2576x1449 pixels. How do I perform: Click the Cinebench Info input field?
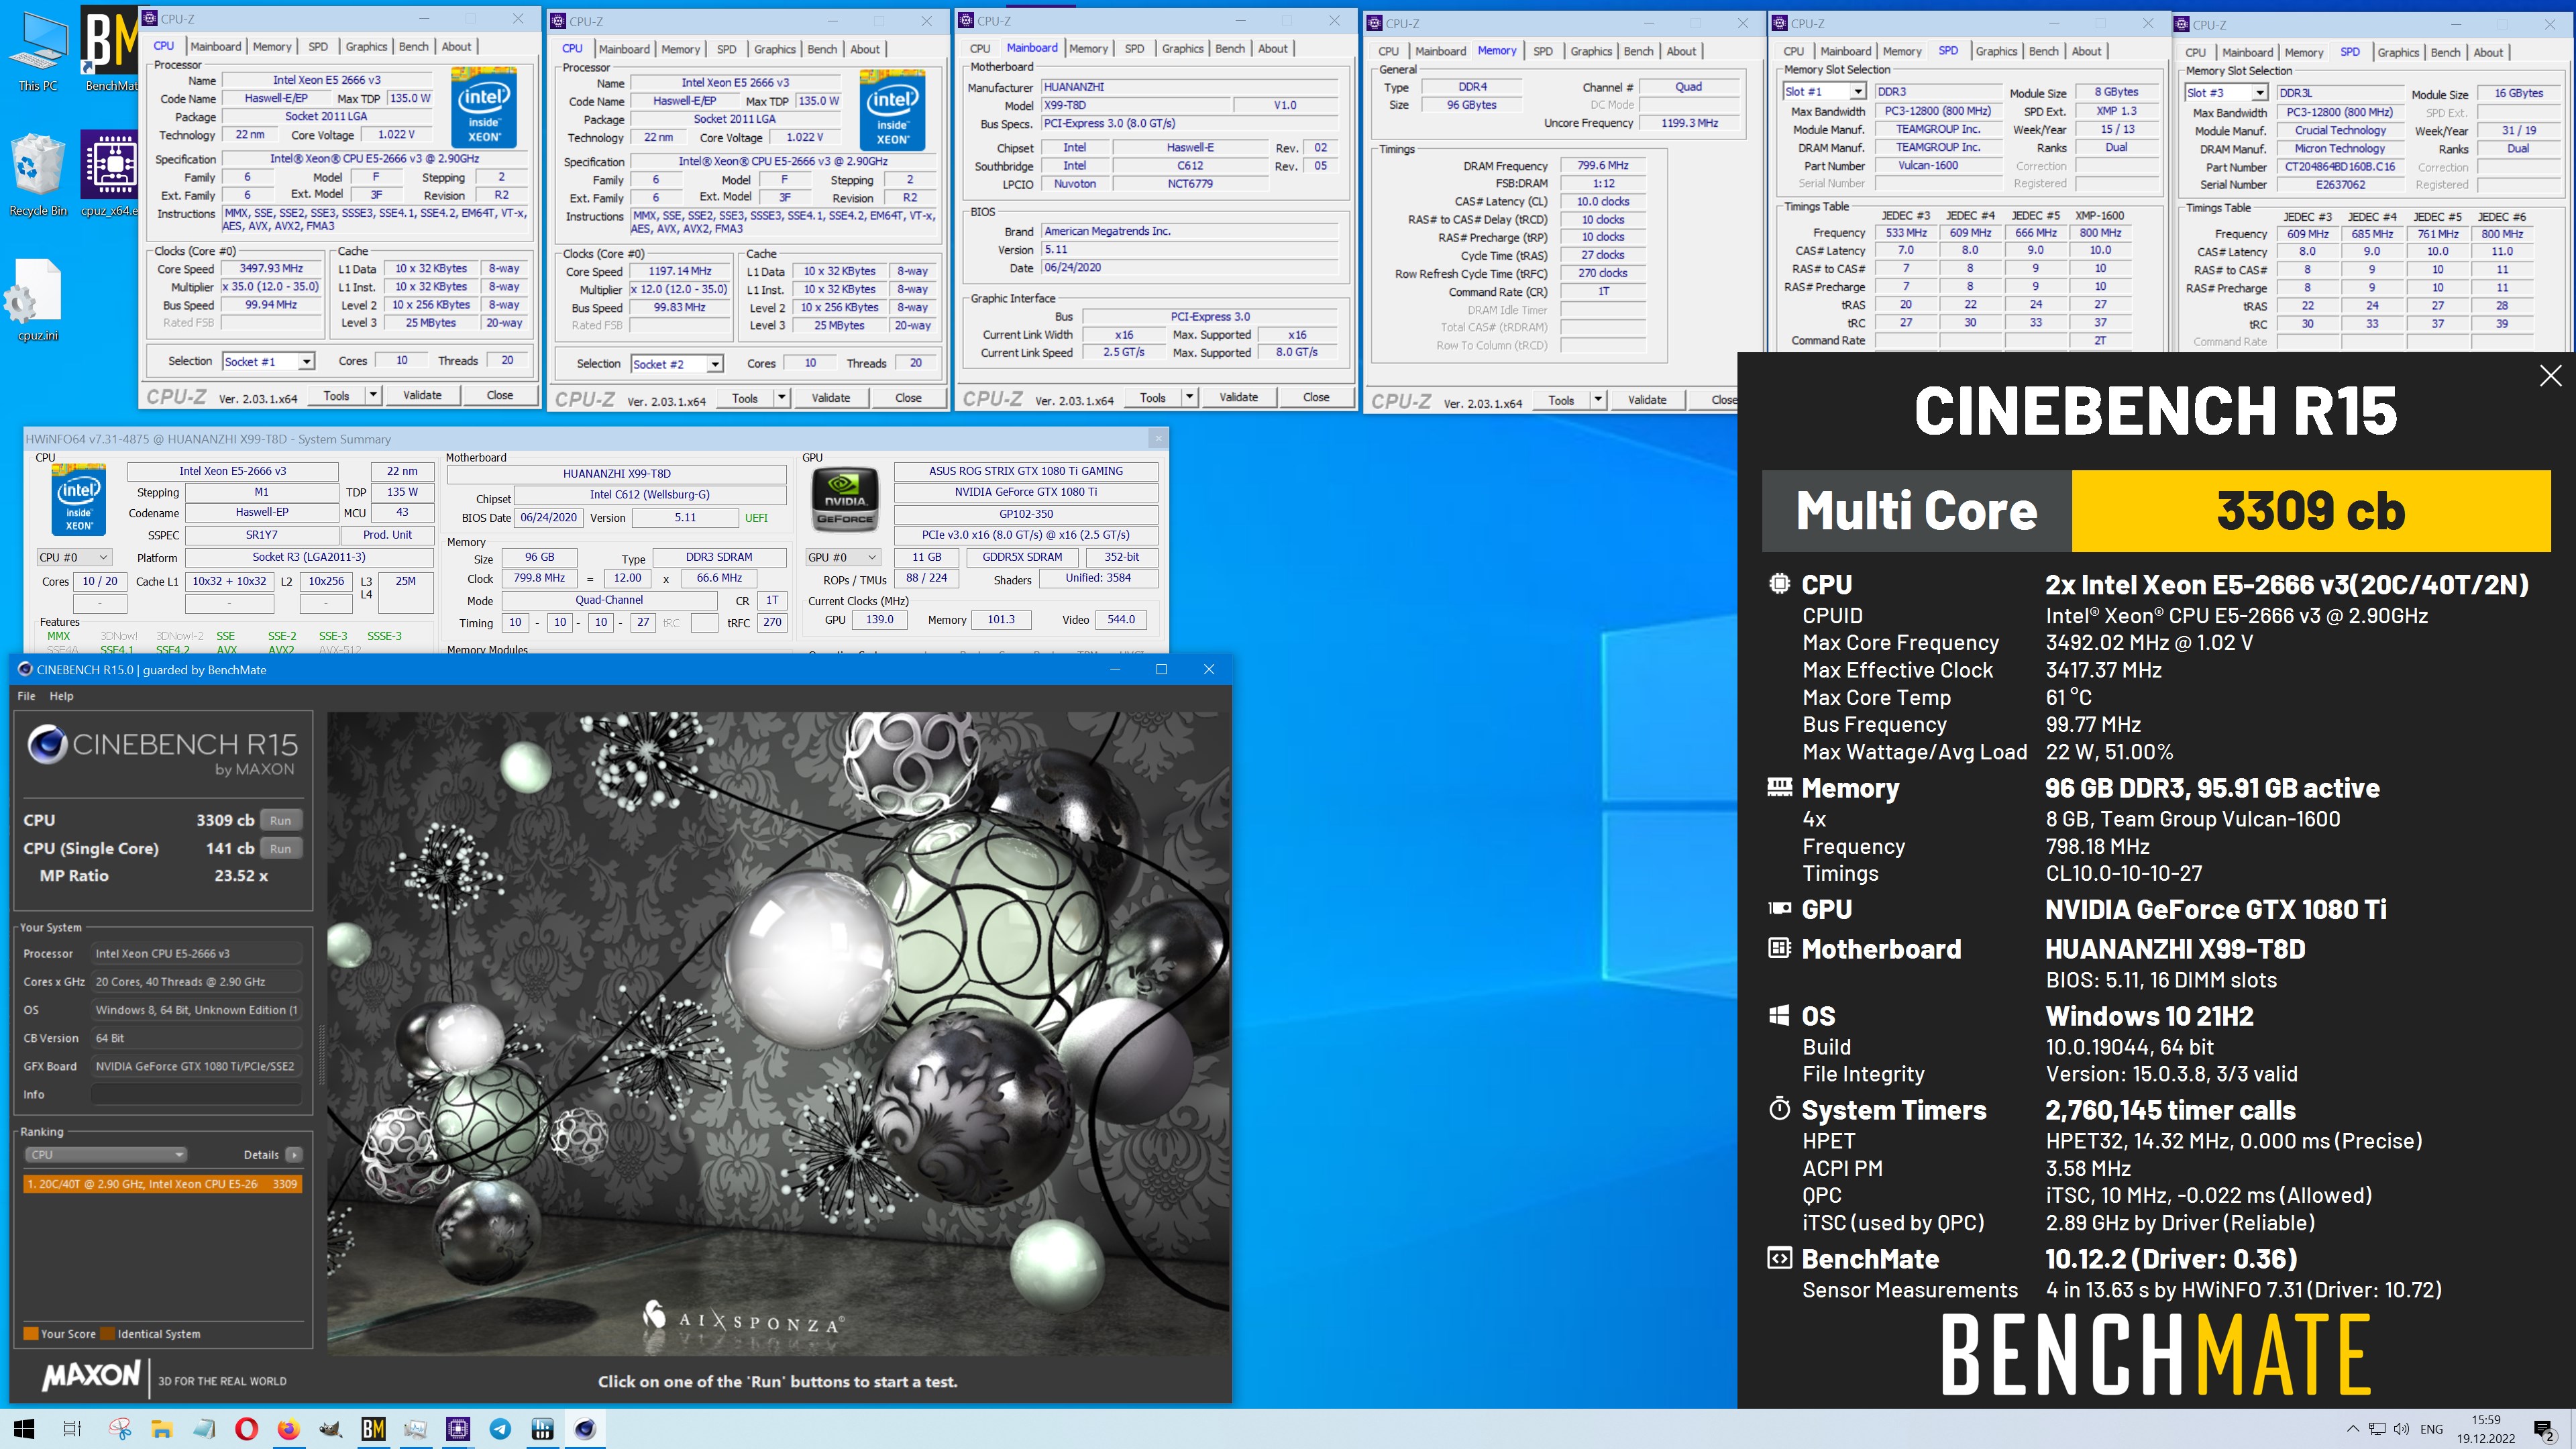point(196,1094)
